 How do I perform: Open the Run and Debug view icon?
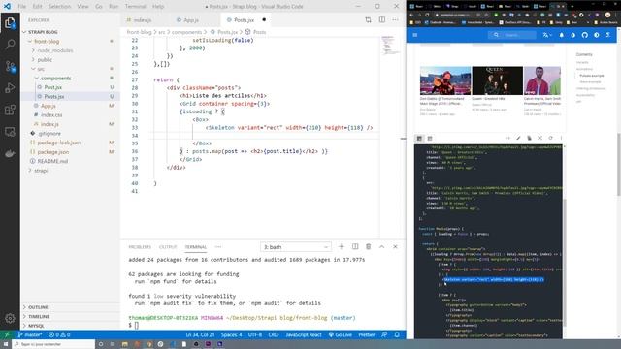[x=10, y=88]
